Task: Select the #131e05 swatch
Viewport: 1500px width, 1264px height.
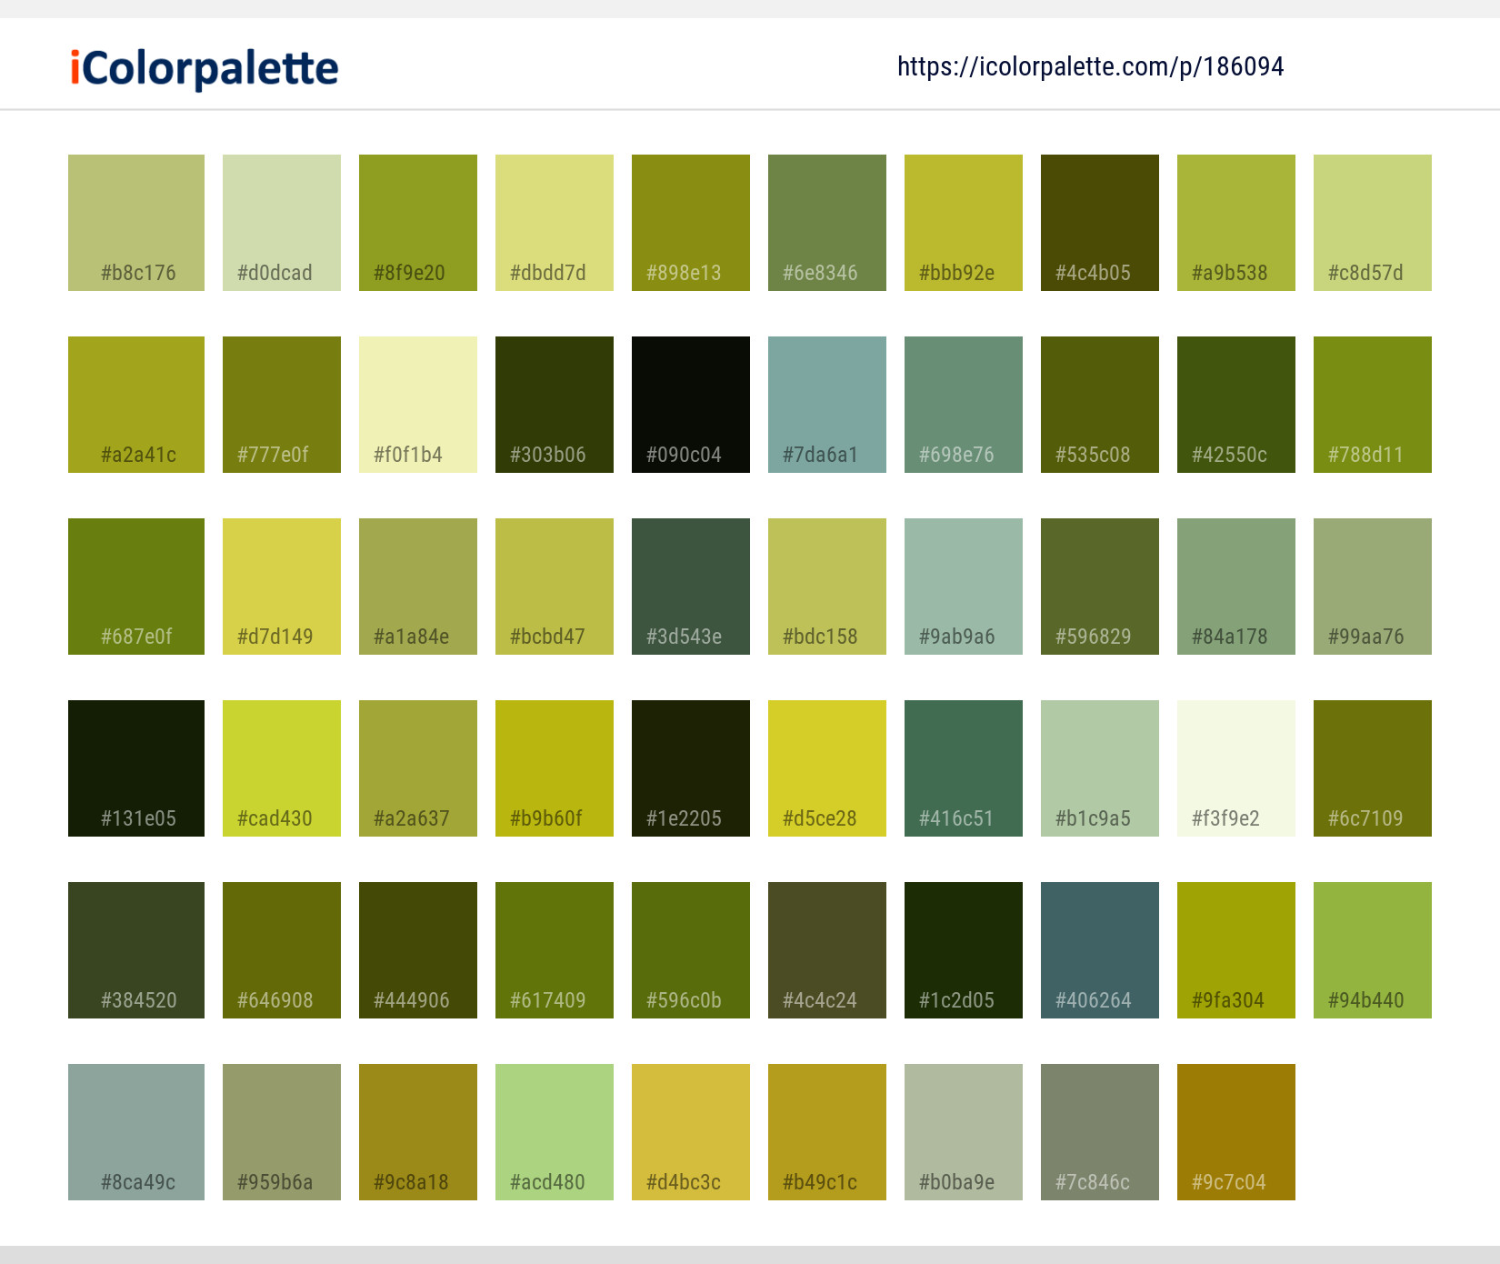Action: click(x=136, y=768)
